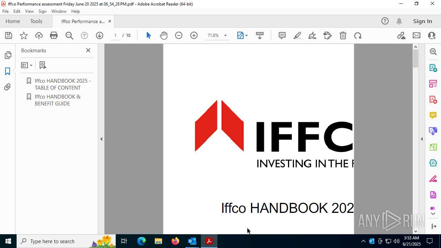The image size is (441, 248).
Task: Collapse the left navigation pane arrow
Action: click(101, 139)
